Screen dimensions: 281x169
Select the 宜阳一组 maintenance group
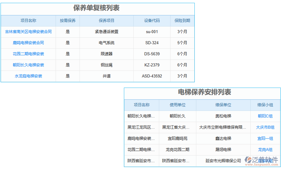tap(265, 139)
